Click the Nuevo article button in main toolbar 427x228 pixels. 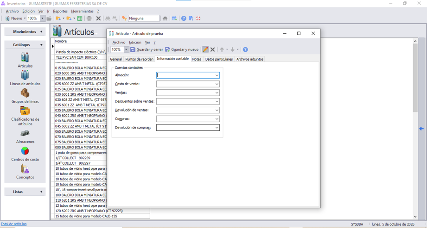point(13,18)
